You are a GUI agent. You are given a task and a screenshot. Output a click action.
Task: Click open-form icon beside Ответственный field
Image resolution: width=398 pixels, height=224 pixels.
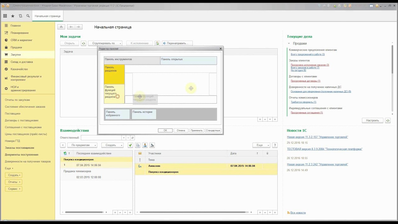(132, 138)
